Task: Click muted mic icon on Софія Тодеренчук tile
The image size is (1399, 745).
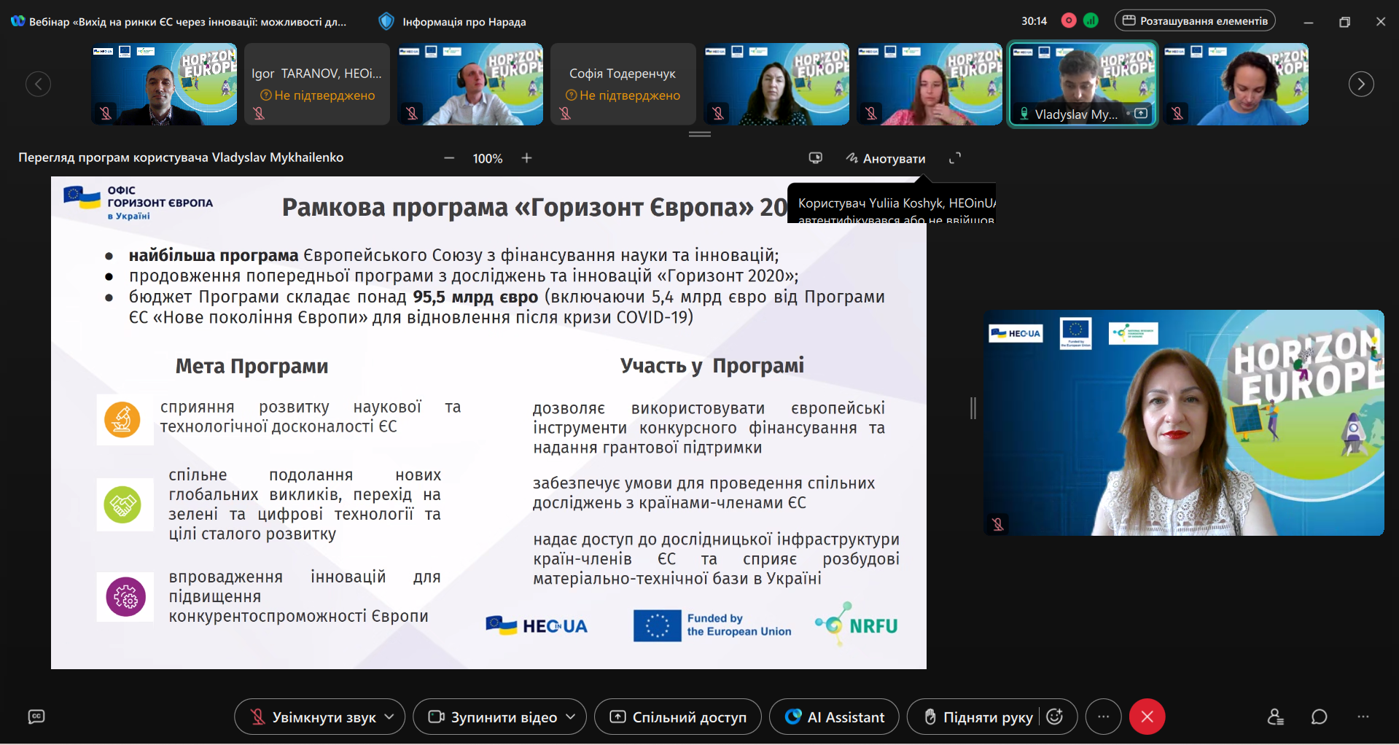Action: pyautogui.click(x=565, y=113)
